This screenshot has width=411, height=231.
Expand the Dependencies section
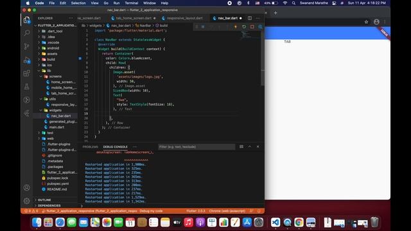tap(49, 205)
